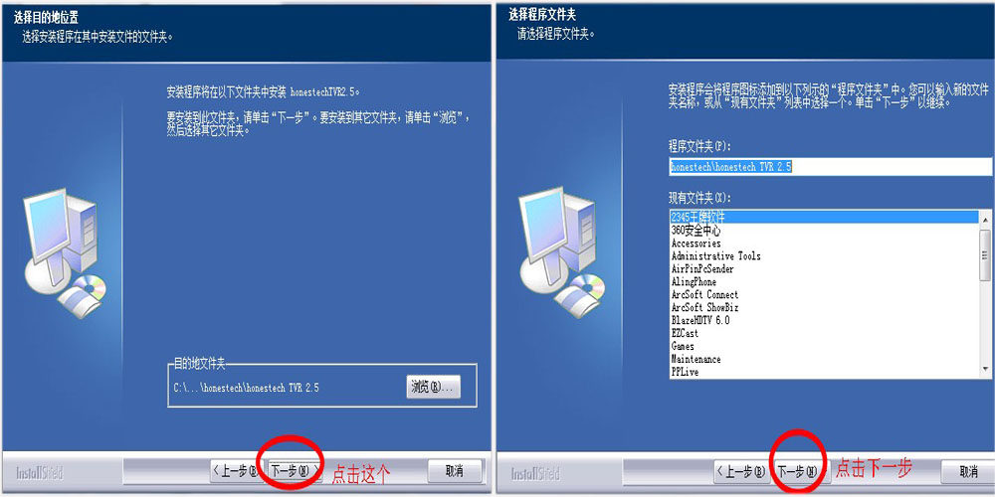Select Accessories in the folder list
The image size is (995, 497).
point(824,244)
